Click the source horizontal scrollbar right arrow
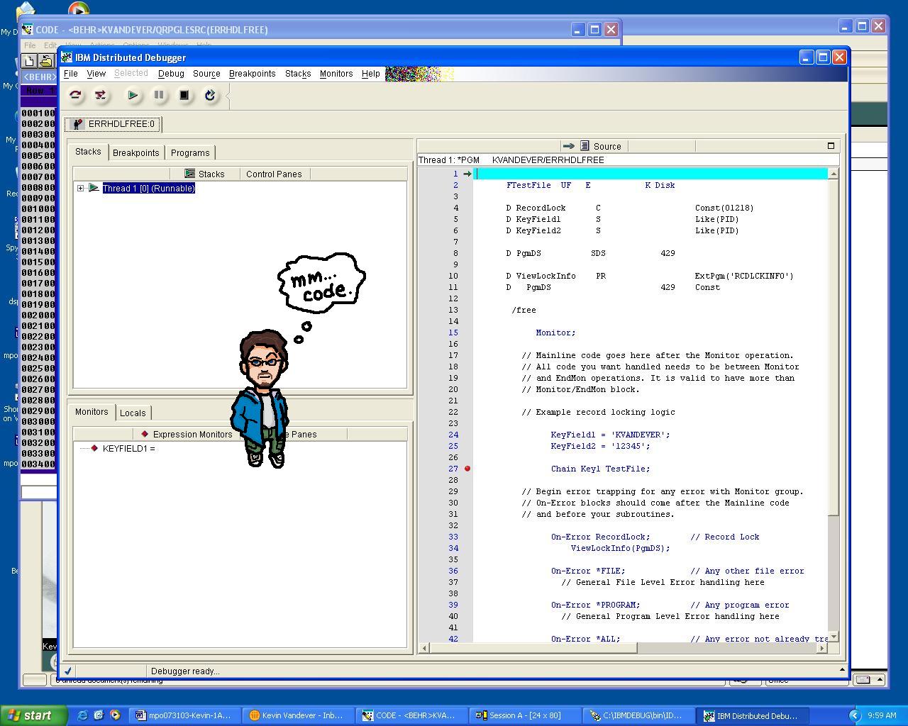Screen dimensions: 908x726 (x=822, y=647)
